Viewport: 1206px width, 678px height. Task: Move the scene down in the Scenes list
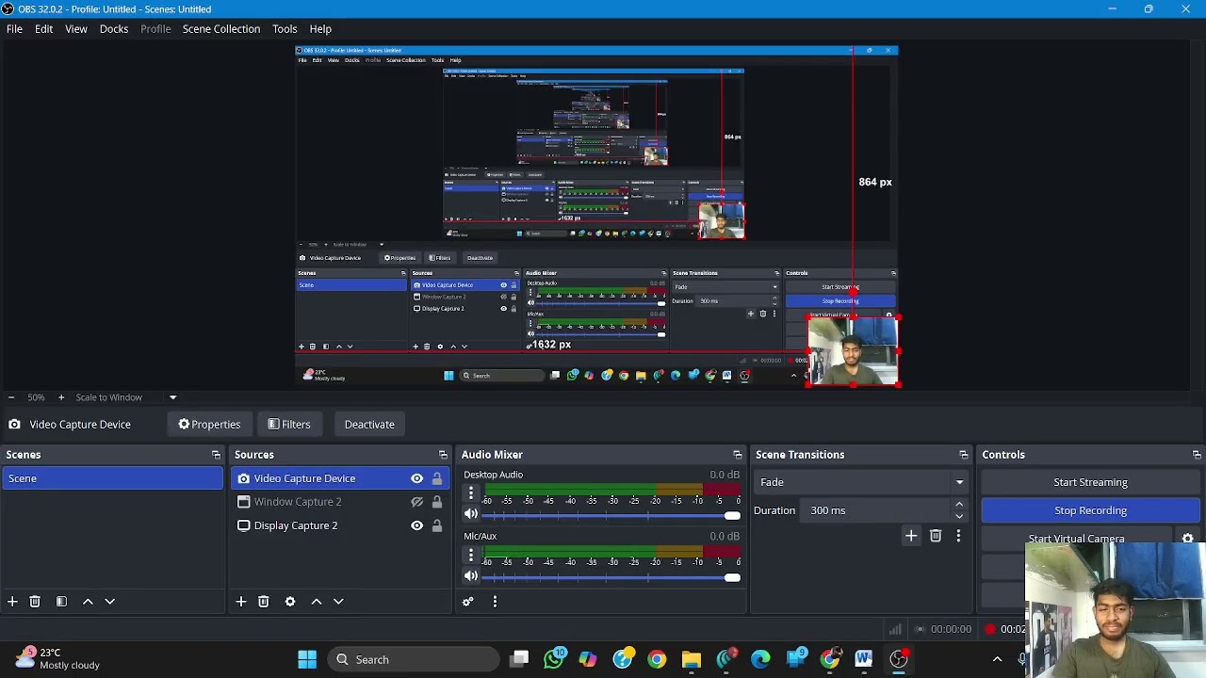click(109, 602)
